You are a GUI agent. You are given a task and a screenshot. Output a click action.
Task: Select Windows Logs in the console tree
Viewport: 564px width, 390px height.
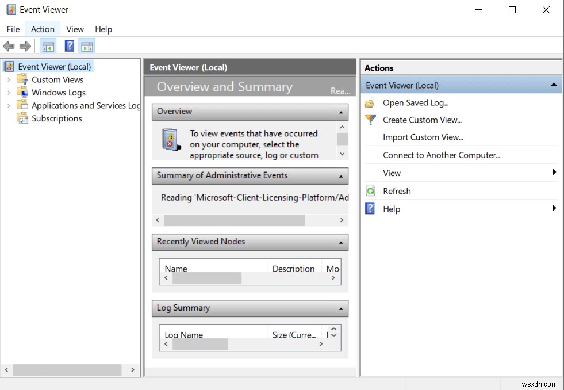[59, 92]
